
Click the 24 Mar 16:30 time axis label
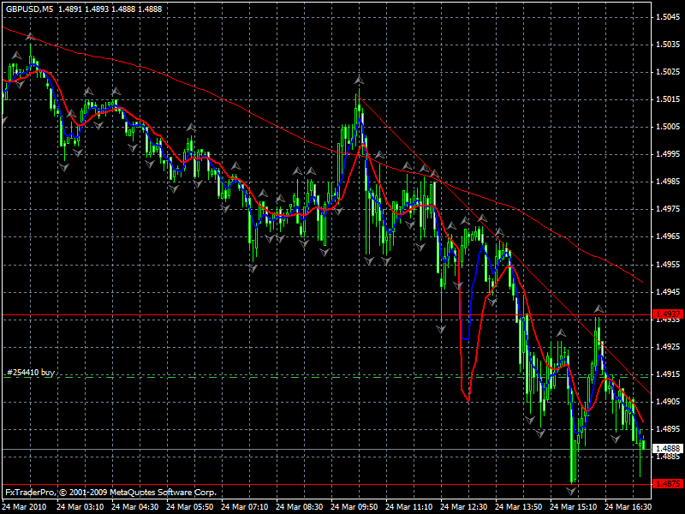pyautogui.click(x=628, y=506)
